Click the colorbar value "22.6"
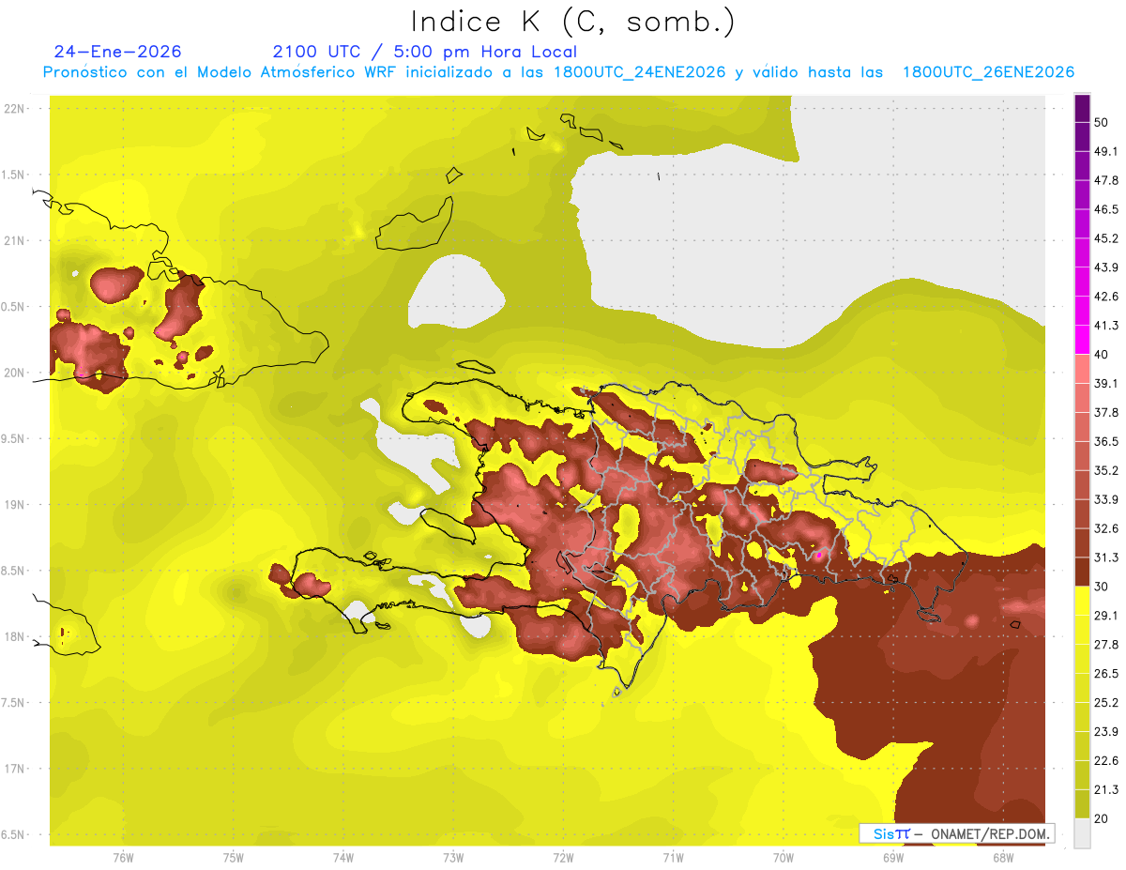Viewport: 1126px width, 870px height. point(1106,760)
